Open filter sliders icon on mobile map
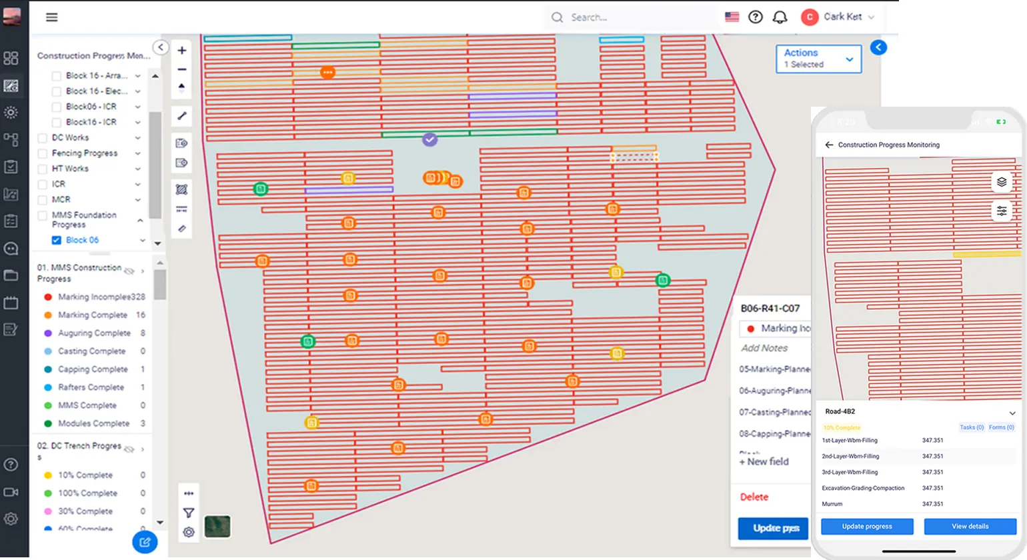1027x560 pixels. click(1002, 211)
